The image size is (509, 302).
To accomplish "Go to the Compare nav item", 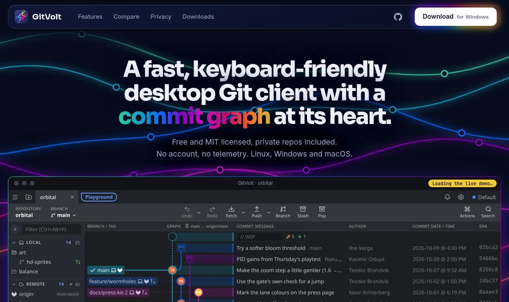I will point(126,17).
